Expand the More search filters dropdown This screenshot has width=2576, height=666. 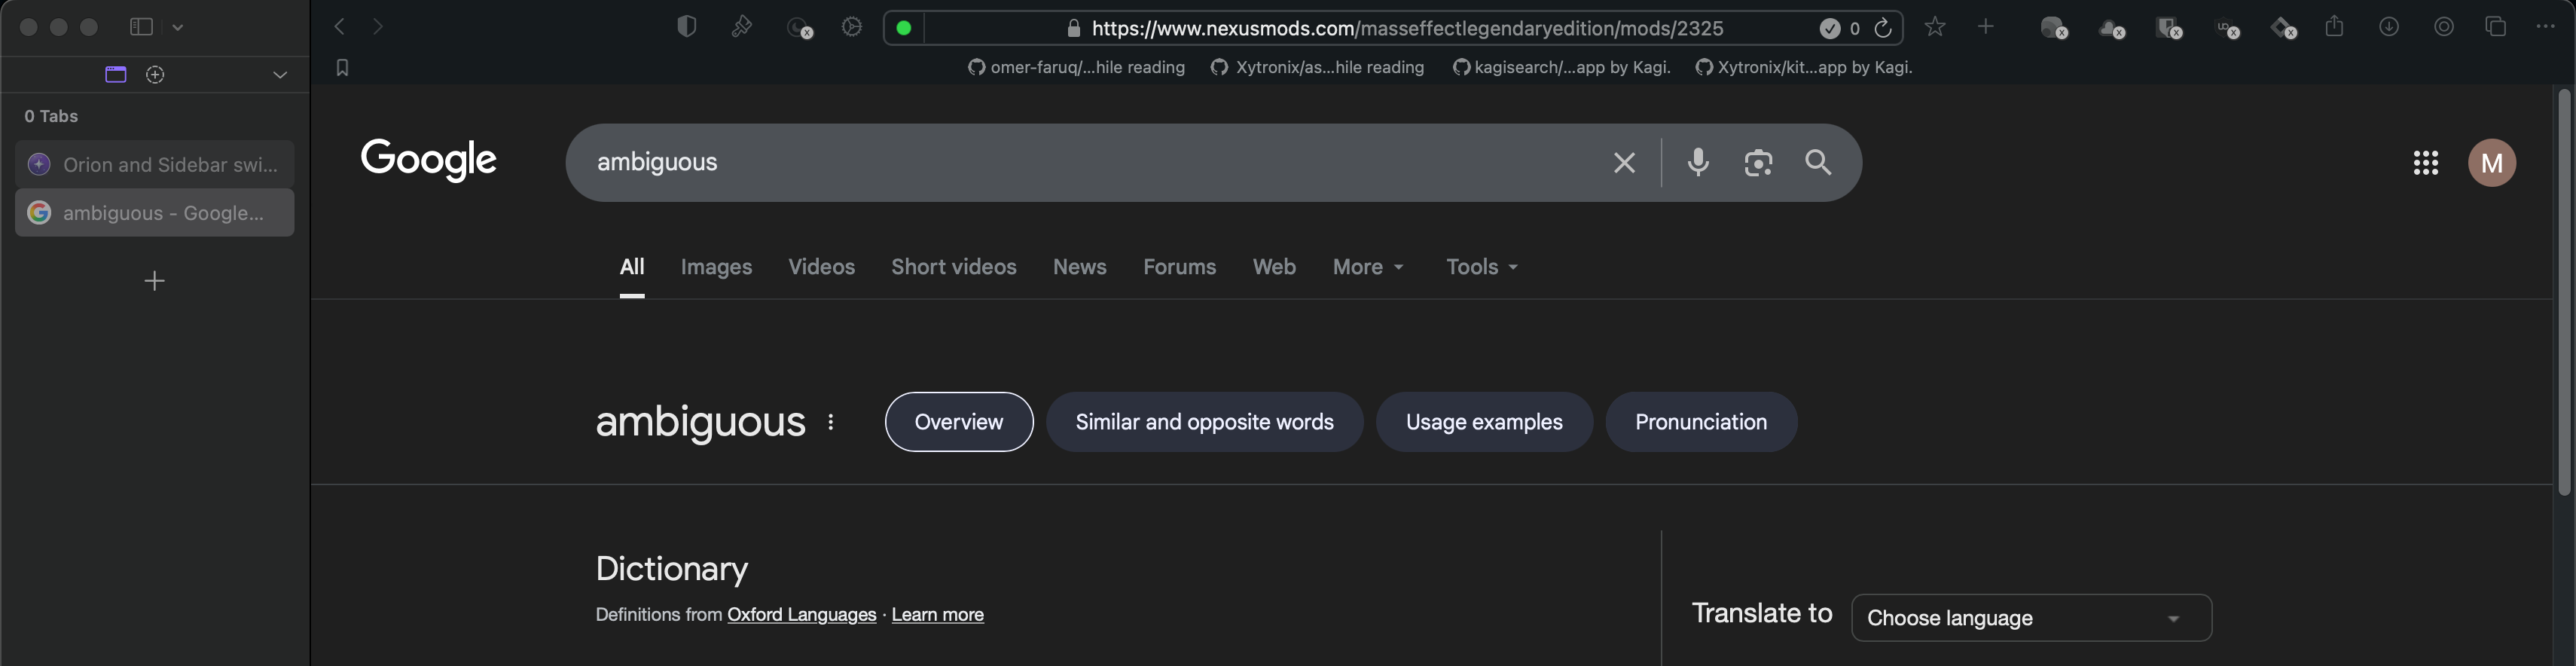click(1367, 267)
